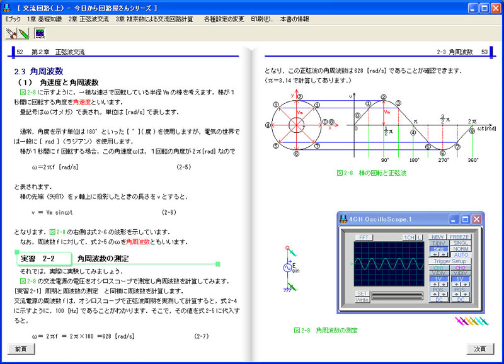Open the 各種設定の変更 menu
The height and width of the screenshot is (364, 504).
click(x=224, y=20)
